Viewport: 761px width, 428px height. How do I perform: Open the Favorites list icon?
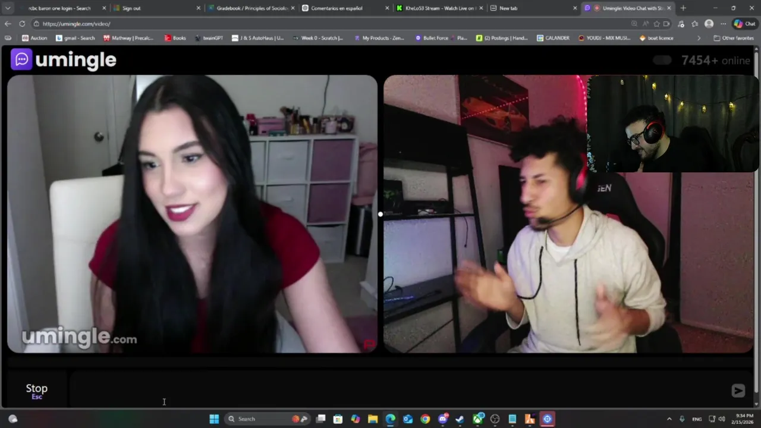(694, 24)
